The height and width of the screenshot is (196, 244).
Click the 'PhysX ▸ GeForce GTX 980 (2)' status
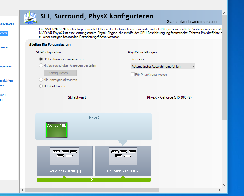(x=169, y=97)
